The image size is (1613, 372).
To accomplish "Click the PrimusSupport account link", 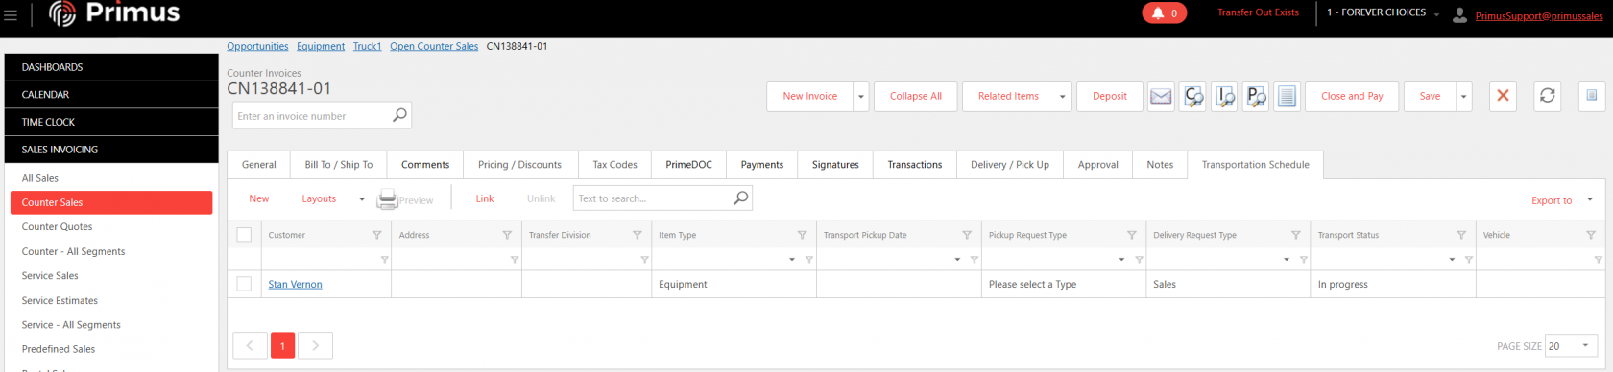I will pos(1539,16).
